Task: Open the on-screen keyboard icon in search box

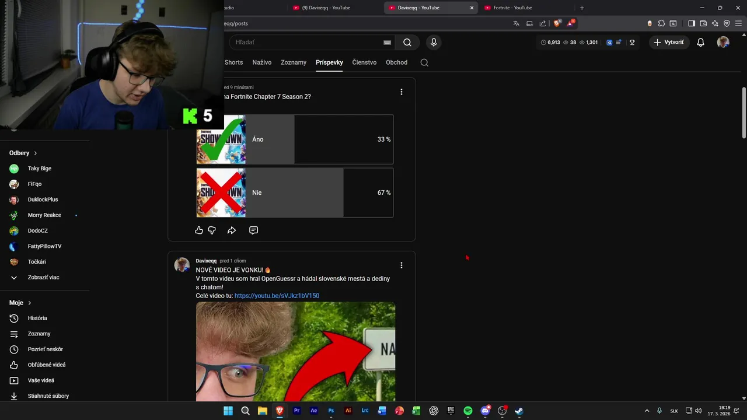Action: pos(387,43)
